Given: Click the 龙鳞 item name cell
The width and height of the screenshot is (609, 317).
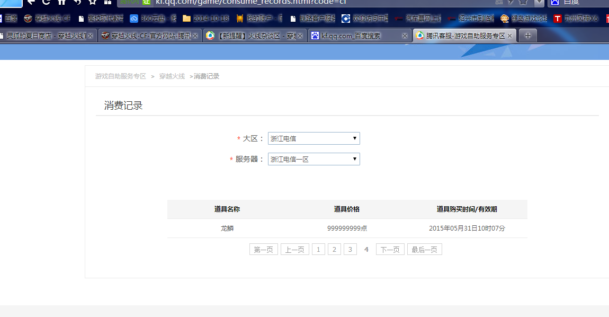Looking at the screenshot, I should point(227,228).
